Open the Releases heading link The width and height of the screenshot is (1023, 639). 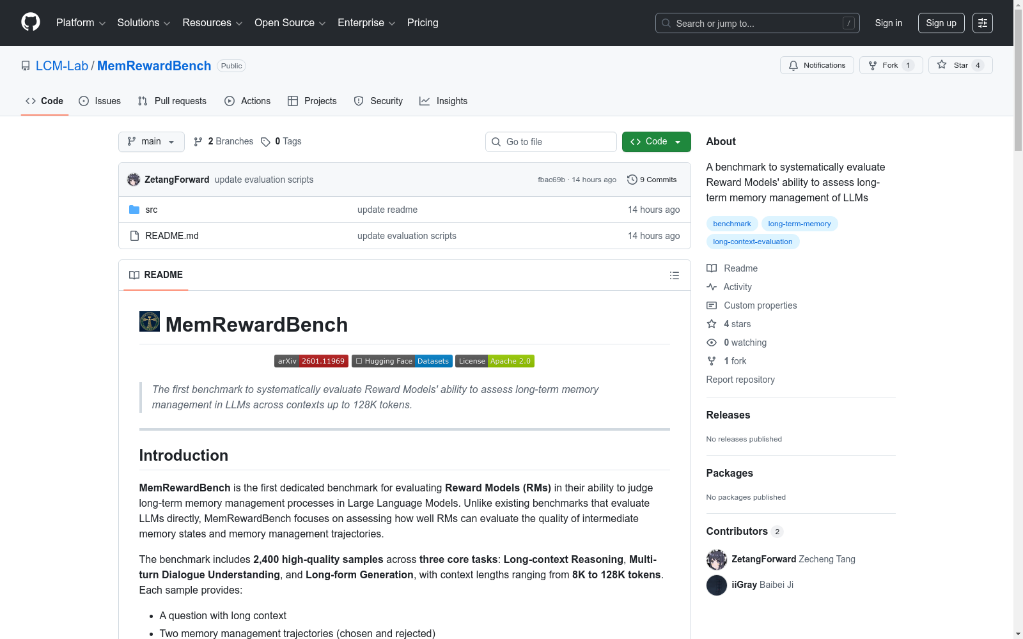(x=728, y=415)
